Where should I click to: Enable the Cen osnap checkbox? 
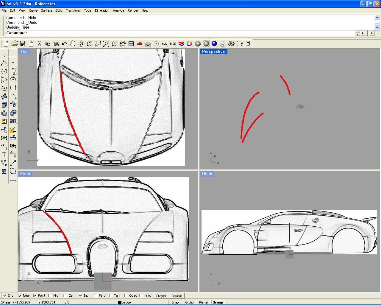(x=65, y=295)
